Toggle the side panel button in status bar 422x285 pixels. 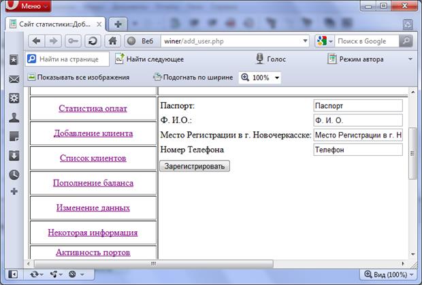[13, 274]
